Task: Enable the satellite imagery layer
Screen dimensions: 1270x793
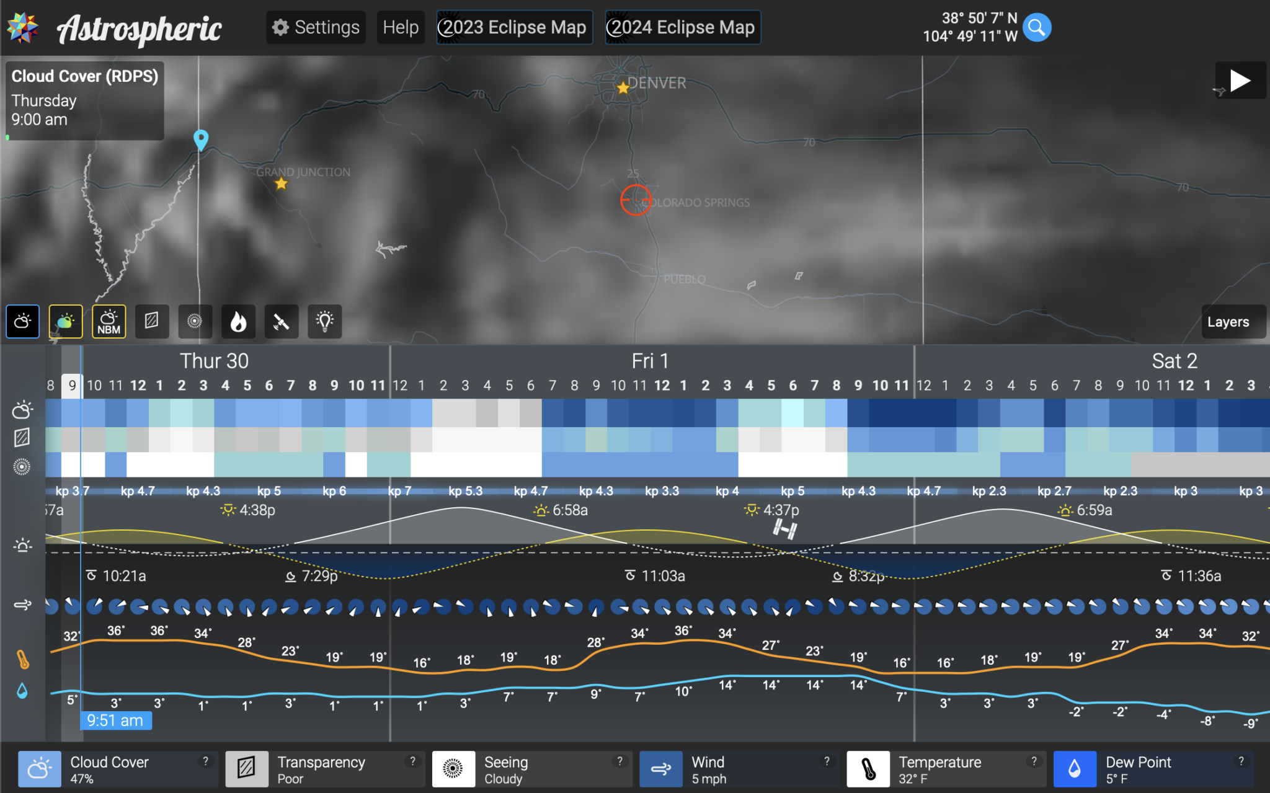Action: click(x=282, y=321)
